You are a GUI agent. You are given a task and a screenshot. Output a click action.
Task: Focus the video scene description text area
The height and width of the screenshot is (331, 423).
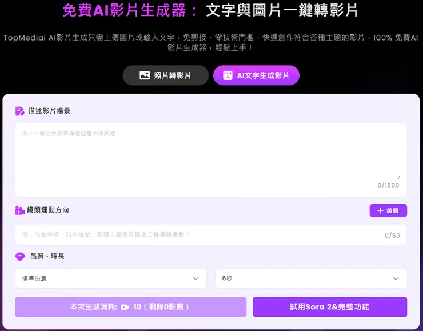point(211,160)
